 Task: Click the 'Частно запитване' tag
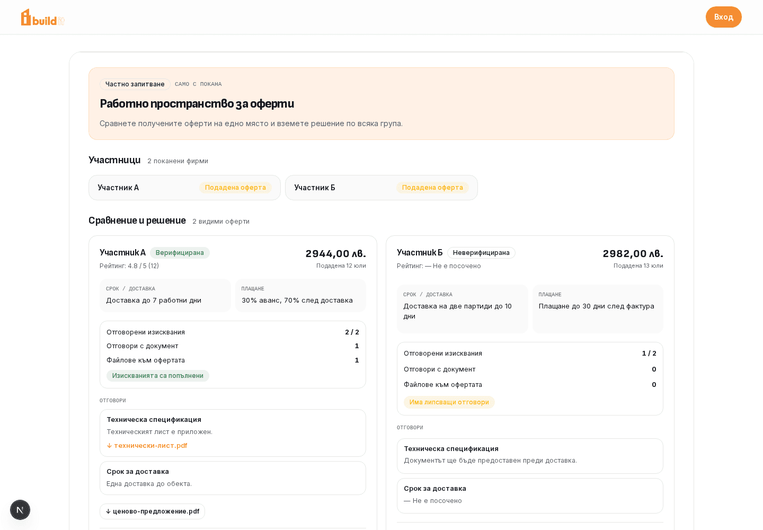click(x=135, y=84)
